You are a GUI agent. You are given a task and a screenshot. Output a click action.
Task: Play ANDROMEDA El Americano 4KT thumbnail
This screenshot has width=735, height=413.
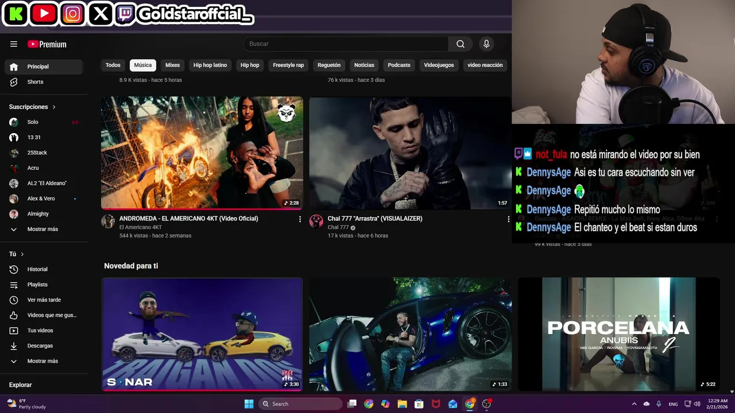point(202,153)
